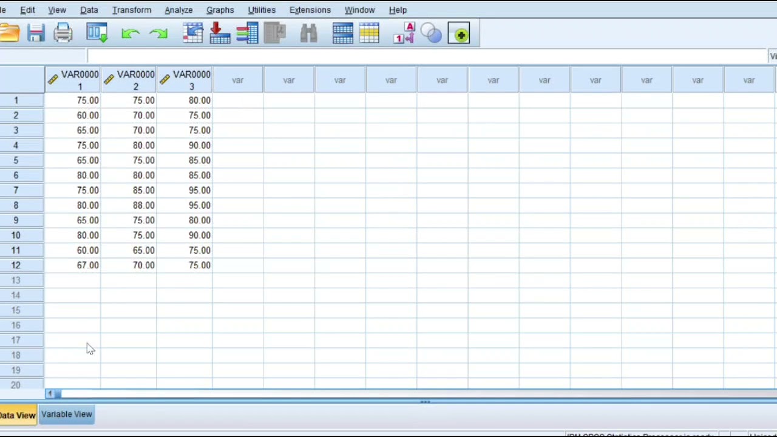
Task: Open the Analyze menu
Action: click(x=178, y=10)
